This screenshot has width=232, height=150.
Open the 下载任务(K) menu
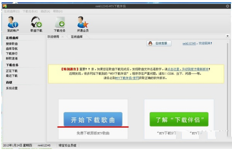tap(30, 11)
